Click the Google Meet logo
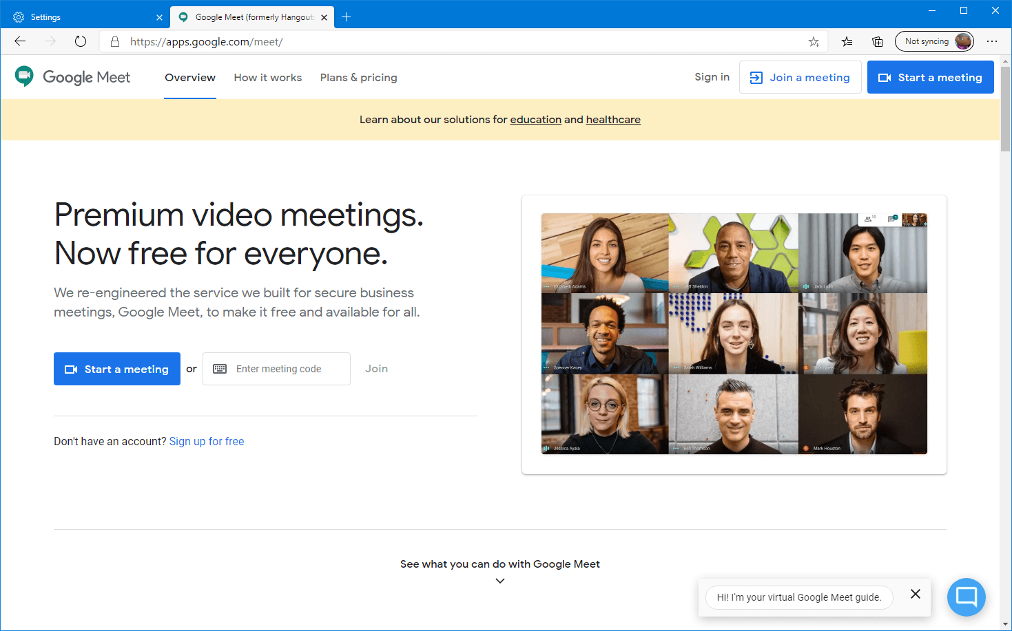 73,77
